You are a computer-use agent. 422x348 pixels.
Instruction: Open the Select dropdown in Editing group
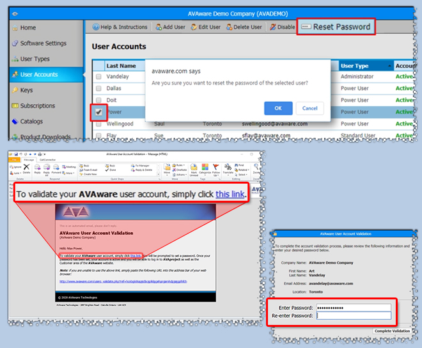pos(241,175)
